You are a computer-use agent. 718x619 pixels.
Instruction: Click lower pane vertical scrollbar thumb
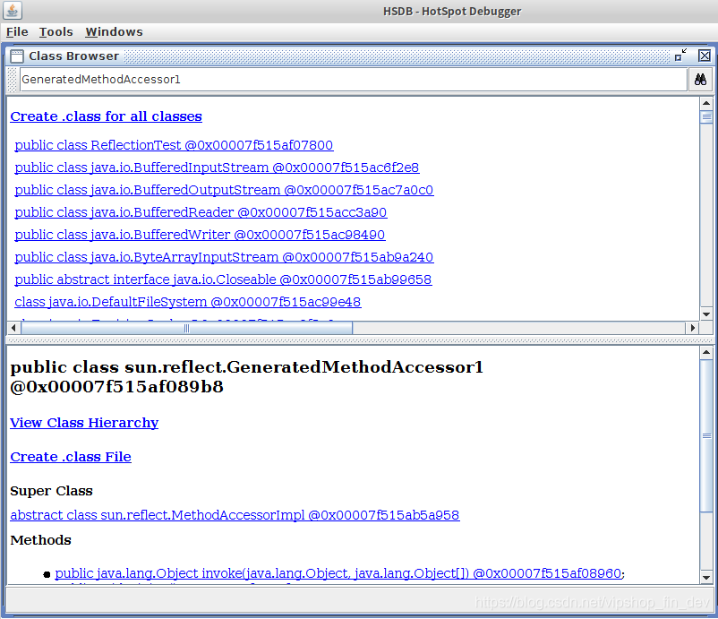[x=706, y=435]
